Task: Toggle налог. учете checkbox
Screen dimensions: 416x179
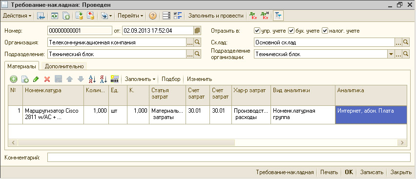Action: pos(325,31)
